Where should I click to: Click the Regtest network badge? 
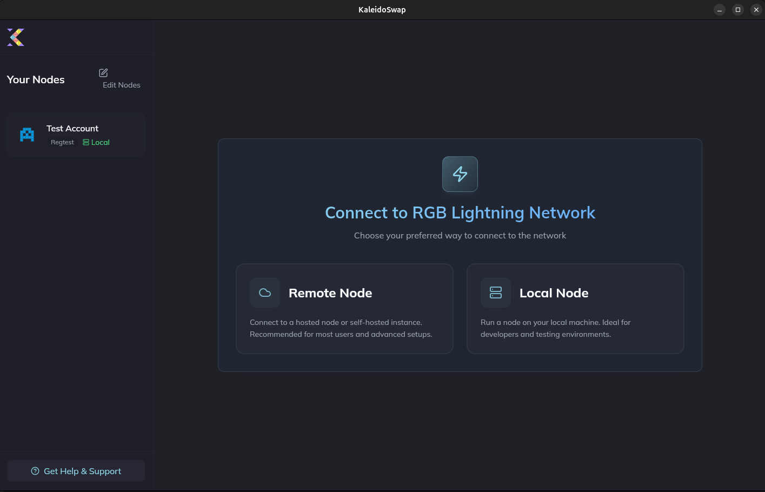[x=62, y=142]
